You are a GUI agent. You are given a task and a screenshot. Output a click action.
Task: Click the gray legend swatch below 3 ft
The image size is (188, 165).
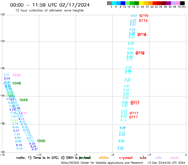pyautogui.click(x=109, y=3)
